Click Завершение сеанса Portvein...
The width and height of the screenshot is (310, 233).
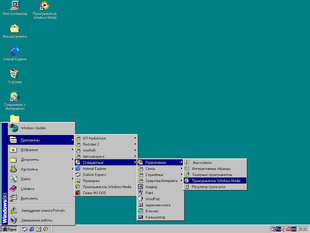click(x=41, y=211)
